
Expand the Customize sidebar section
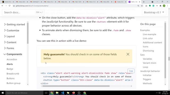(12, 30)
